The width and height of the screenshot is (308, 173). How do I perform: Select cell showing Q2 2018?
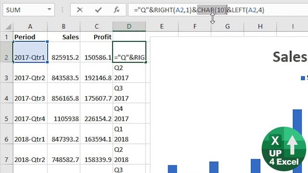129,154
